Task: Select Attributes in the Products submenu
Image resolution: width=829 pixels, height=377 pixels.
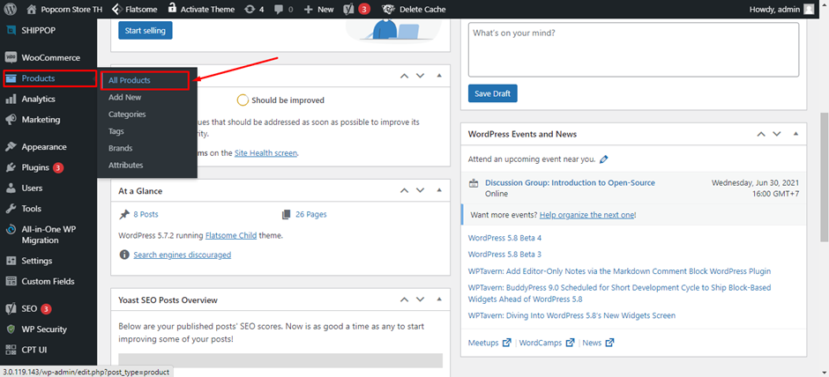Action: (126, 166)
